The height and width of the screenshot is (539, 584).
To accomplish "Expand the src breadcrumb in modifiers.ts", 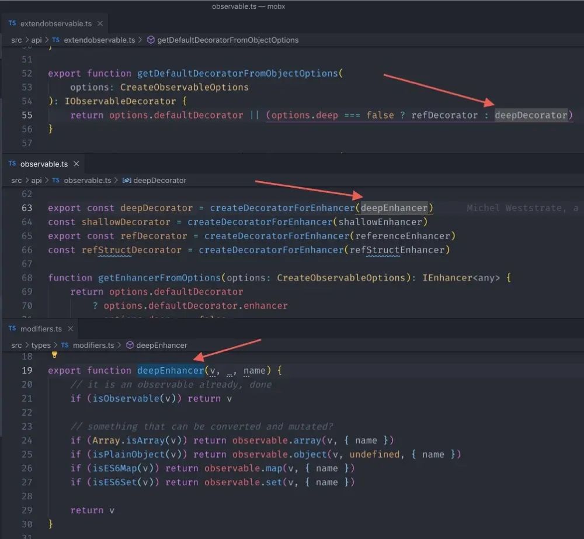I will (x=16, y=345).
